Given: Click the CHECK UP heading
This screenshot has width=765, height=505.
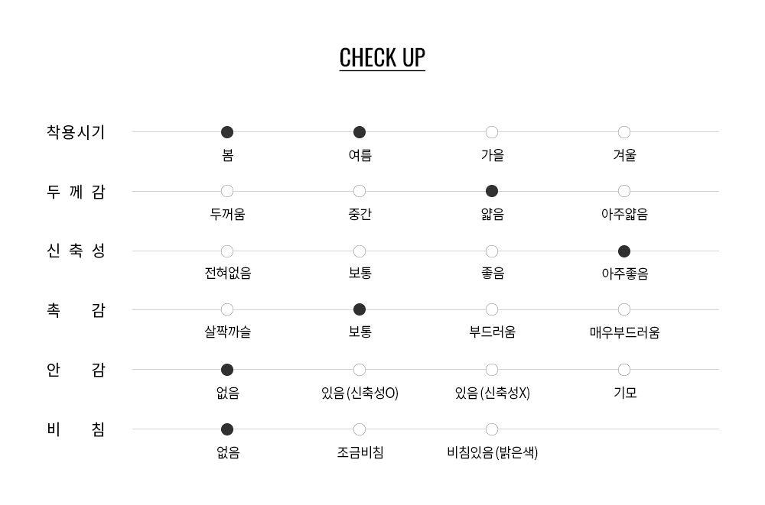Looking at the screenshot, I should (382, 58).
